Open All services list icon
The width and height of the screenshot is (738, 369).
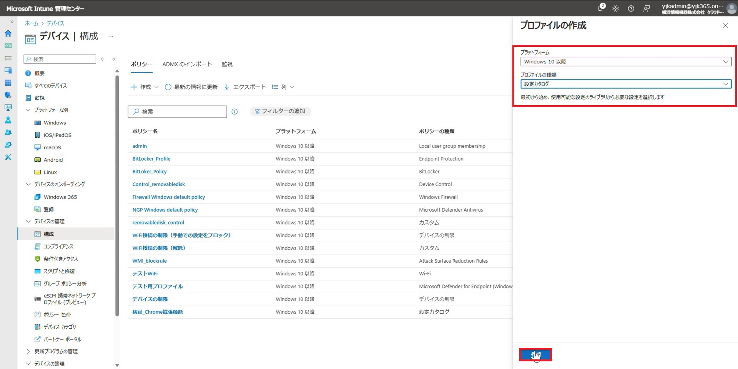(8, 58)
